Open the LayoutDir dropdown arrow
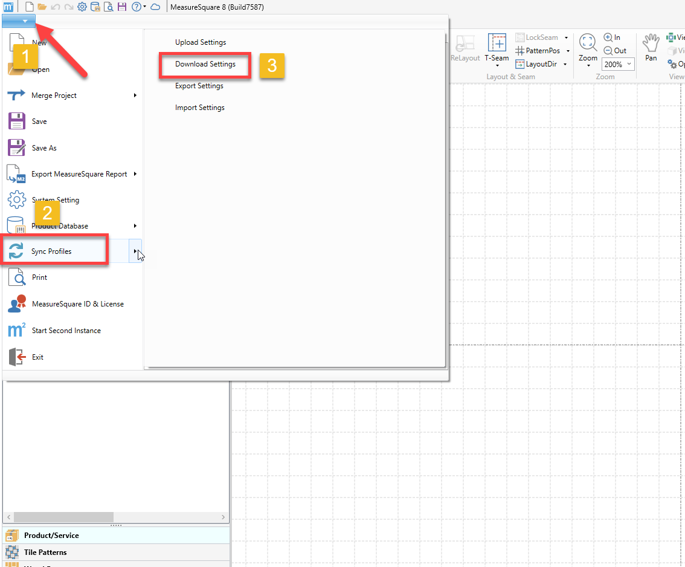 pyautogui.click(x=565, y=64)
